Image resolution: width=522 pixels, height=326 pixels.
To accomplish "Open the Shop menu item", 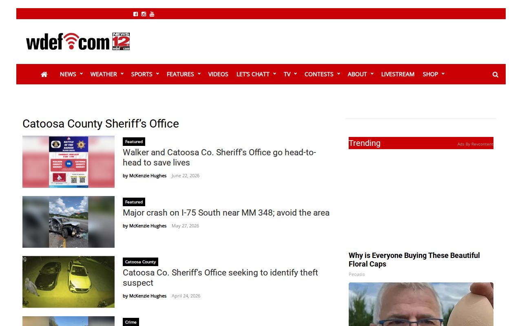I will click(x=430, y=74).
